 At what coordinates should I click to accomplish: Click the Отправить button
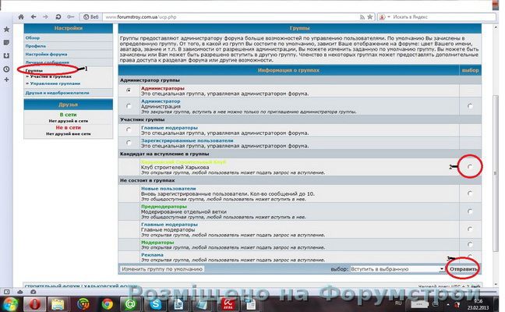pos(463,268)
